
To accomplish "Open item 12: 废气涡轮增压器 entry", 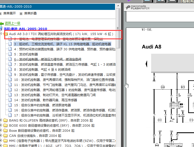I will click(x=65, y=90).
